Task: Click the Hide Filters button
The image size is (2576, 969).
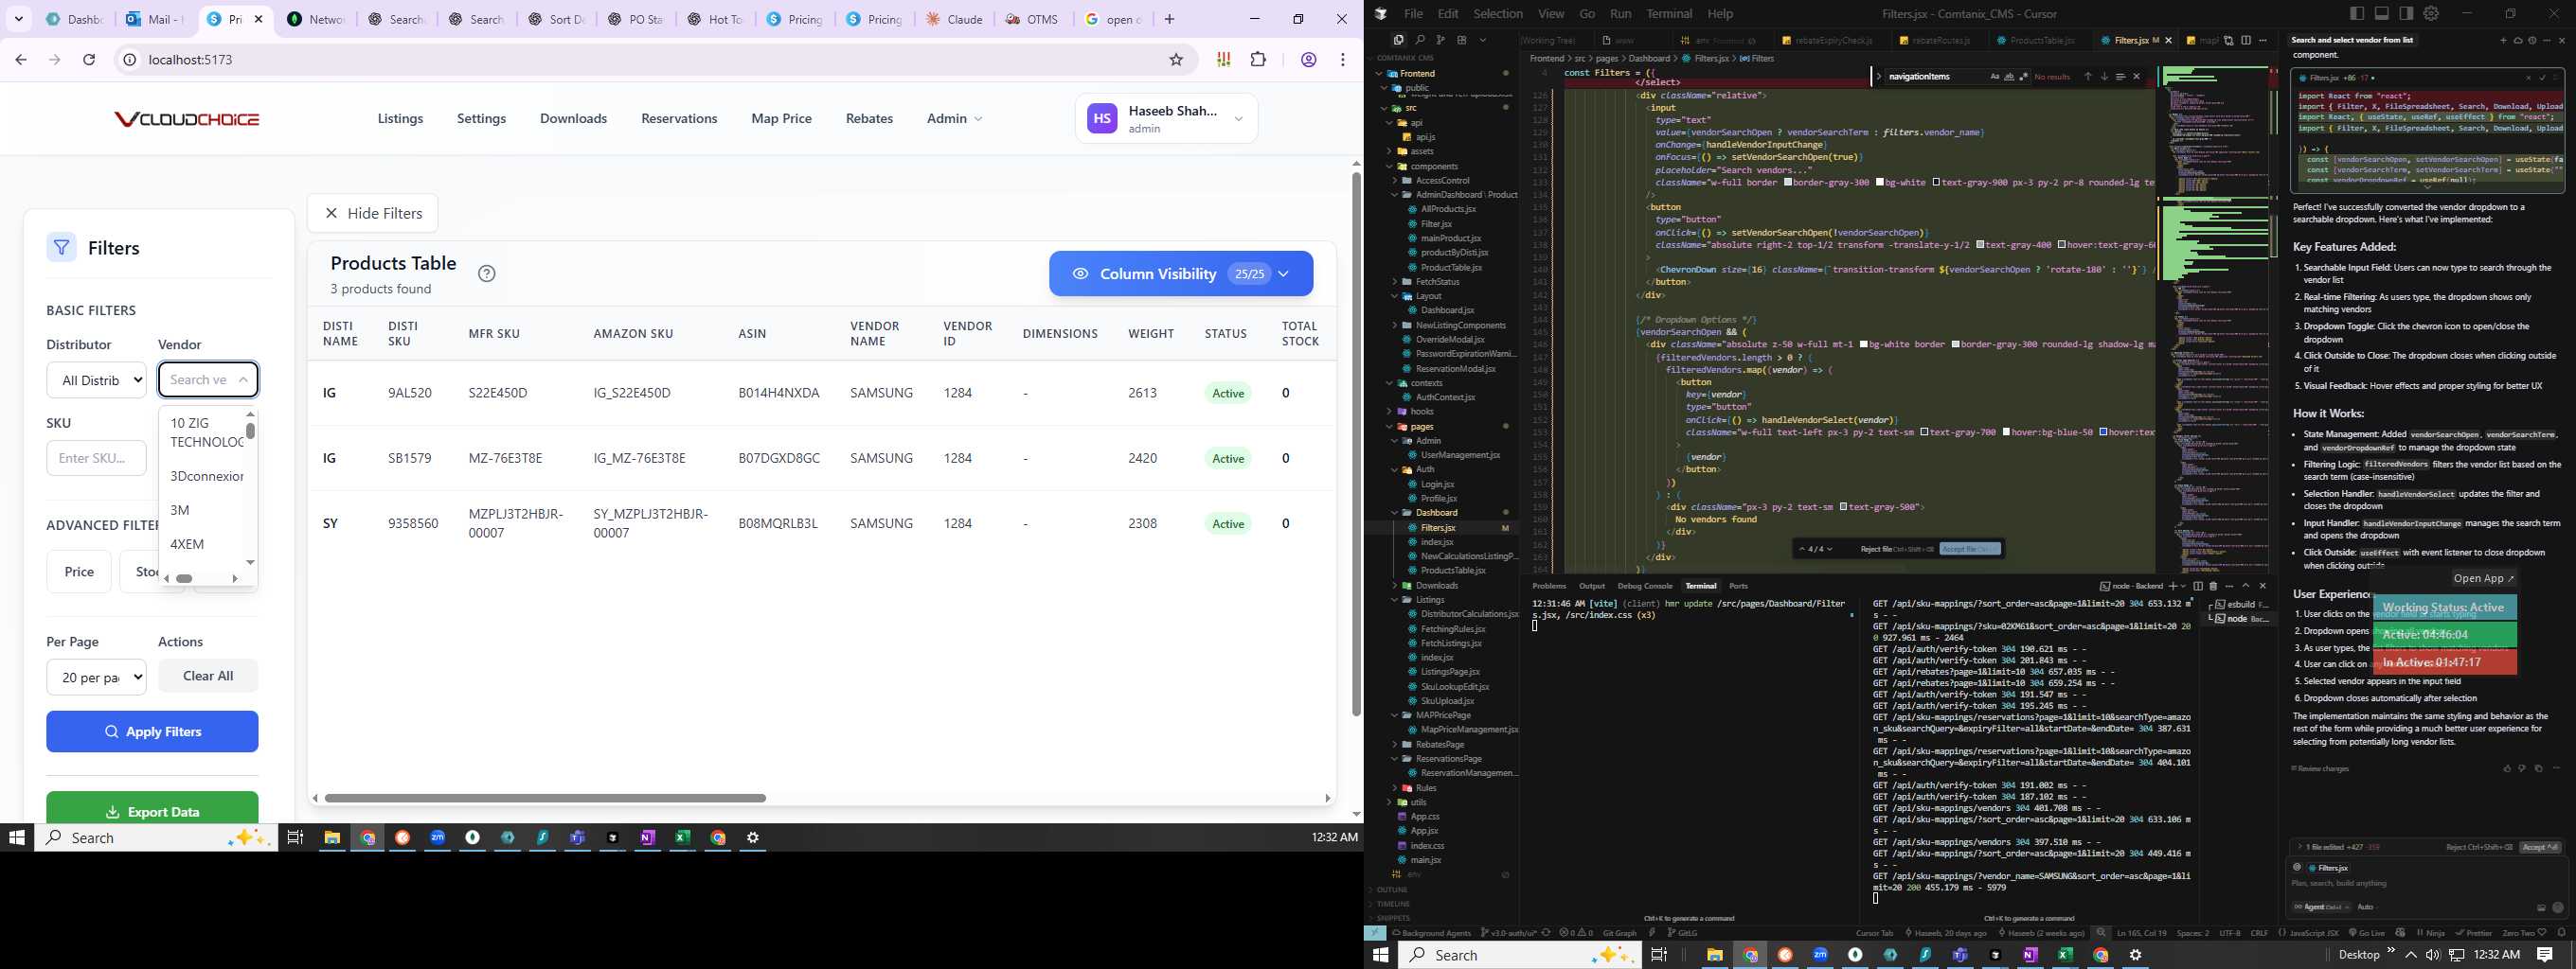Action: [x=372, y=213]
